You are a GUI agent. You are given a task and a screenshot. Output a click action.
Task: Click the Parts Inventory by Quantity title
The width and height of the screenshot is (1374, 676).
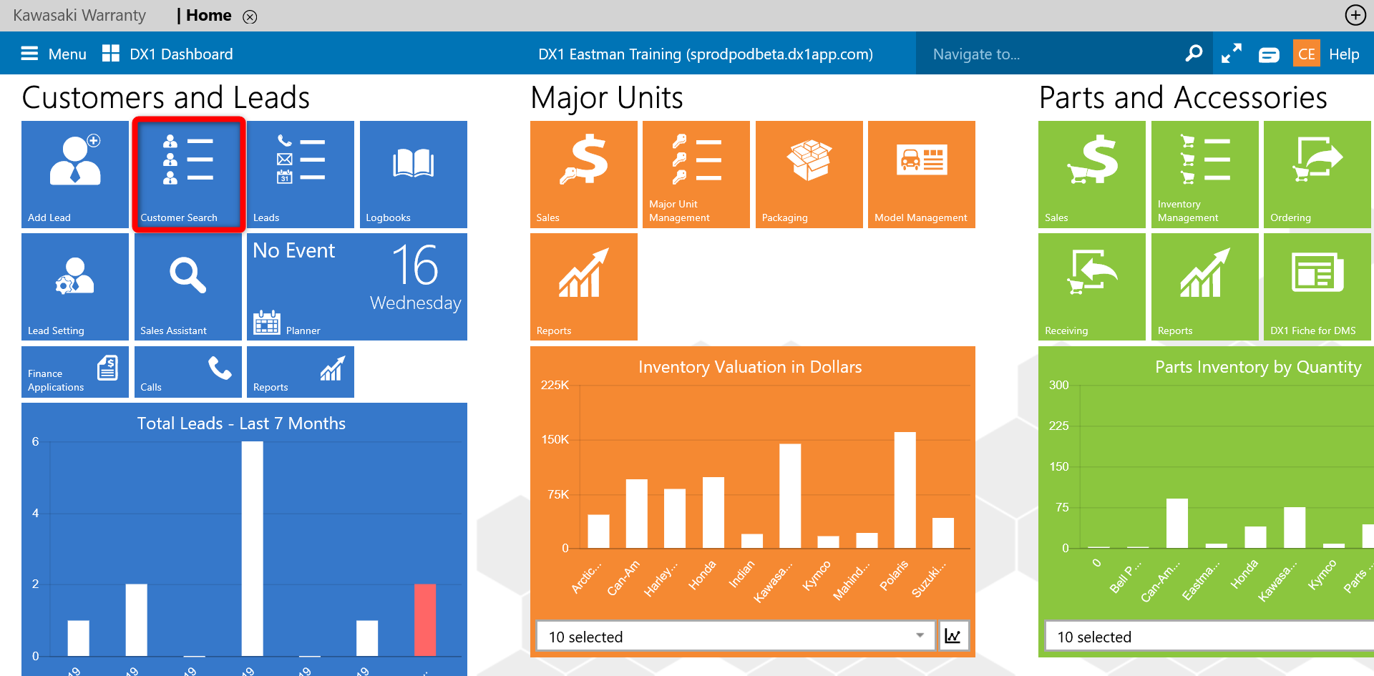click(x=1258, y=367)
